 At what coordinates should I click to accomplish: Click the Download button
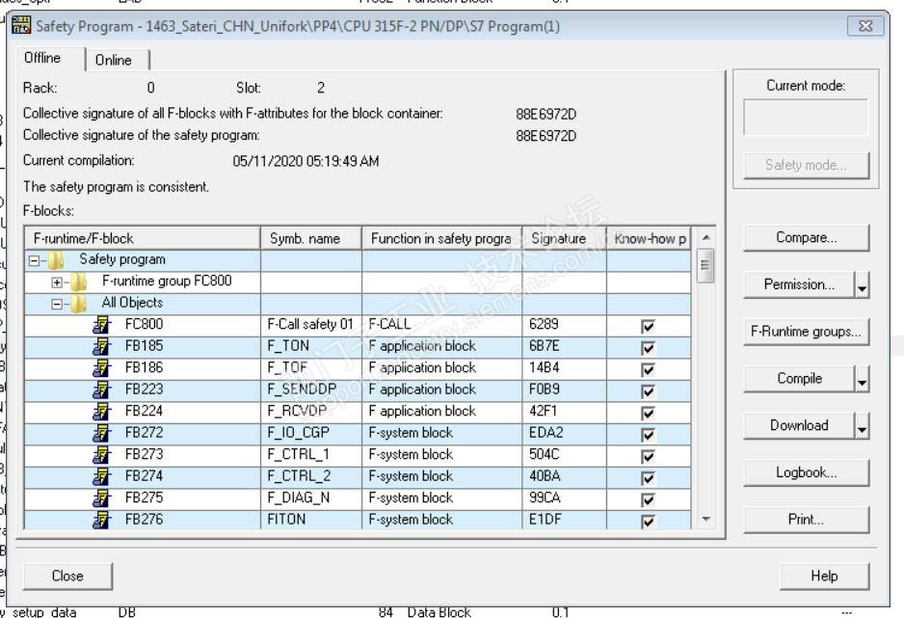(x=799, y=426)
